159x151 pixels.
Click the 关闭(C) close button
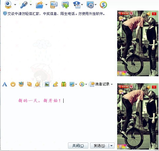tap(78, 146)
